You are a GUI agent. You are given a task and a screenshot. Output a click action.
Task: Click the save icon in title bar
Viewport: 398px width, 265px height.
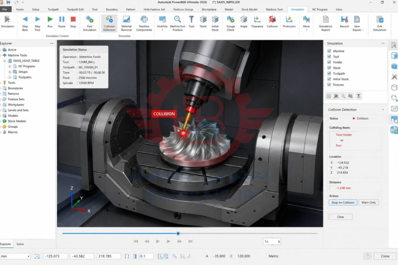pos(9,2)
